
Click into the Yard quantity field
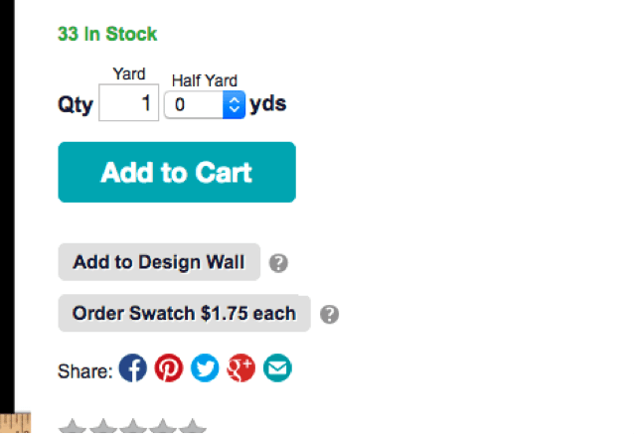[128, 102]
